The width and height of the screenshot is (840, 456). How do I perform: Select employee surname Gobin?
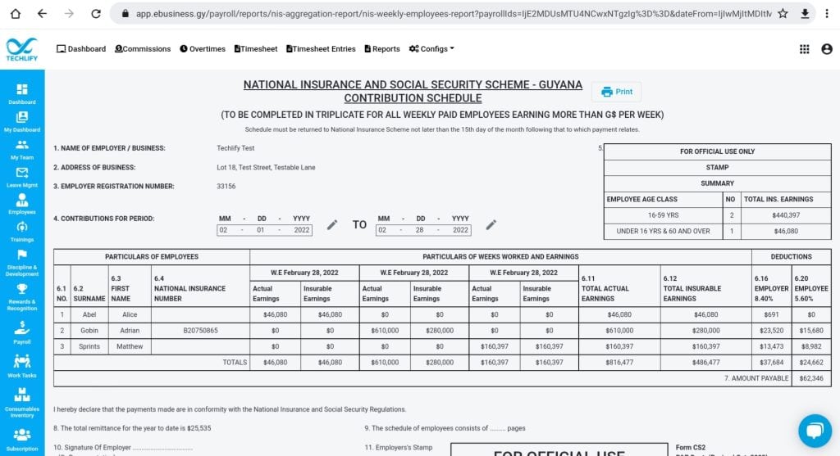pos(89,331)
